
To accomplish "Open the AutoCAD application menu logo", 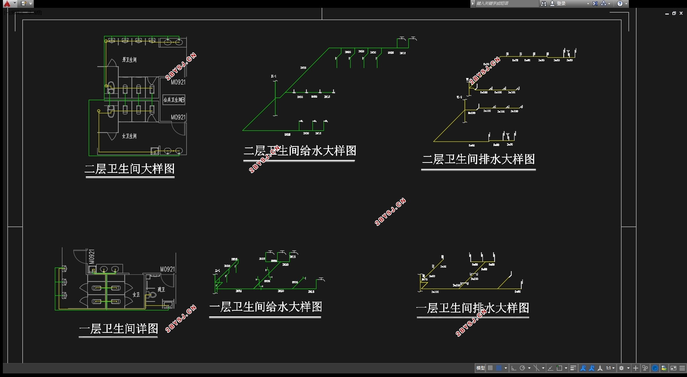I will tap(7, 4).
